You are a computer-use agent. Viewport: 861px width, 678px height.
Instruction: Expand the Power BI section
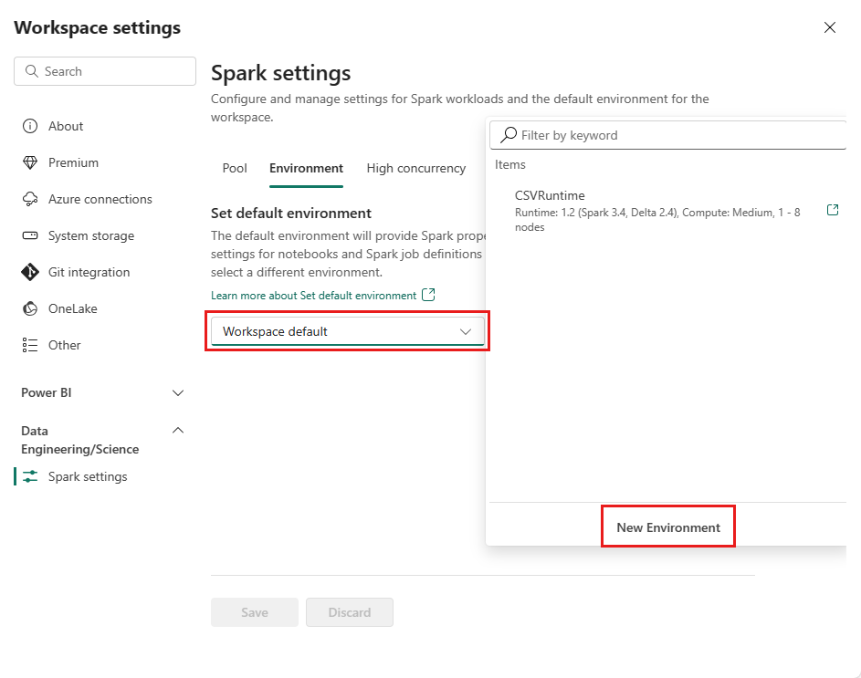(x=178, y=393)
